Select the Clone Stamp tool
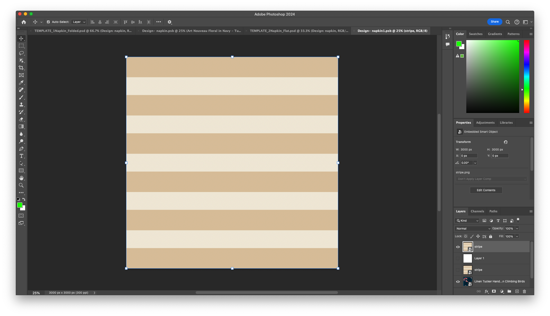Viewport: 550px width, 316px height. (x=21, y=104)
